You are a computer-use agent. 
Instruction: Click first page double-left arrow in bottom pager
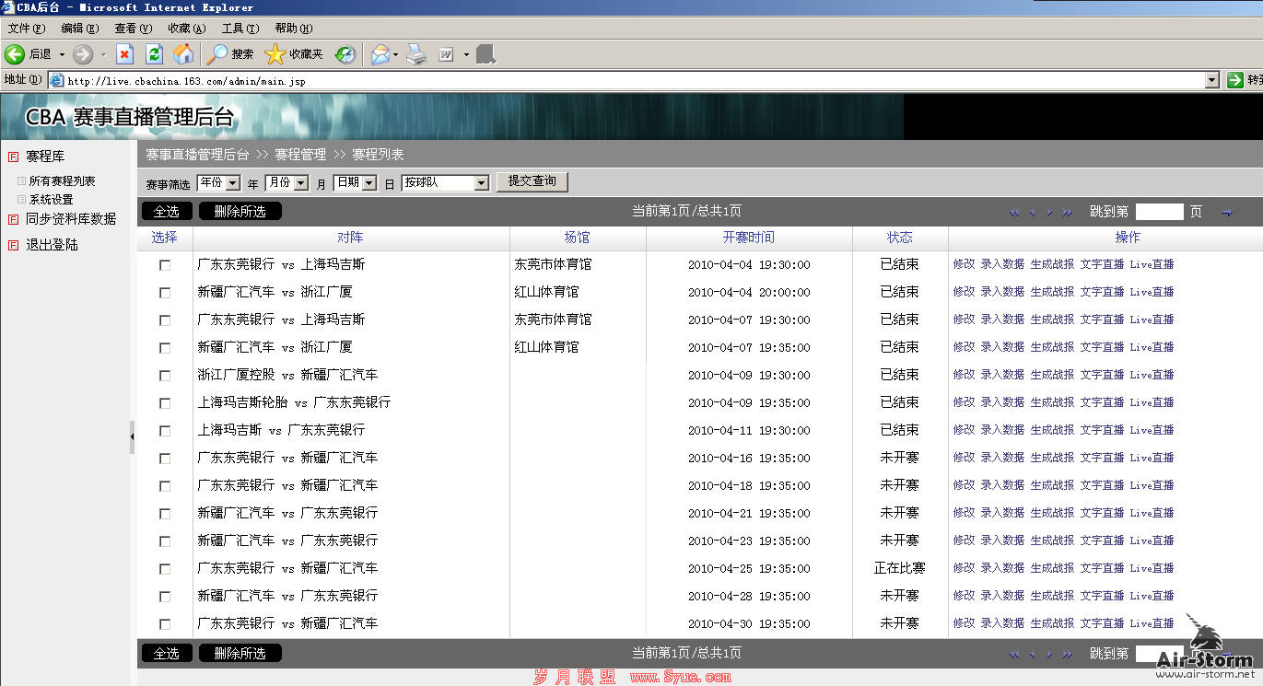pos(1014,655)
